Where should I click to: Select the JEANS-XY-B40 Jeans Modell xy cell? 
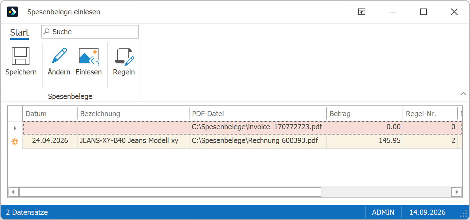pyautogui.click(x=133, y=141)
